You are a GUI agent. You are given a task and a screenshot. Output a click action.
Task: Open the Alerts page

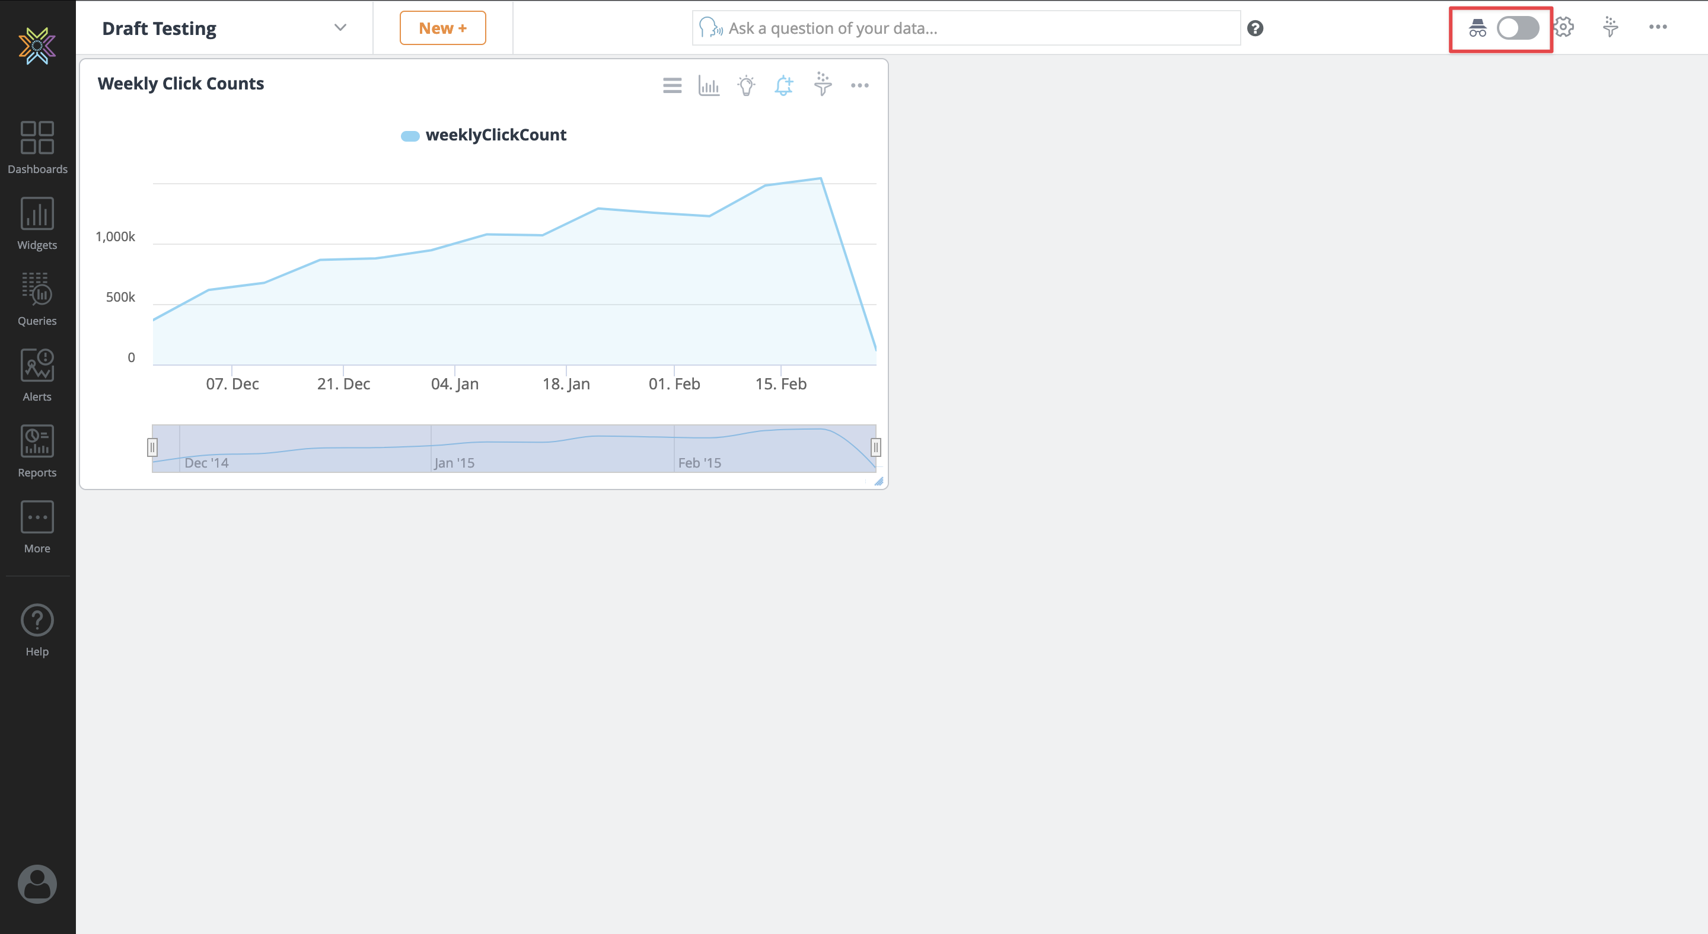coord(37,375)
